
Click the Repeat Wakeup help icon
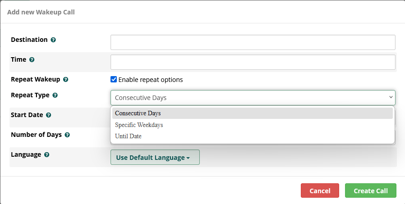click(x=66, y=80)
